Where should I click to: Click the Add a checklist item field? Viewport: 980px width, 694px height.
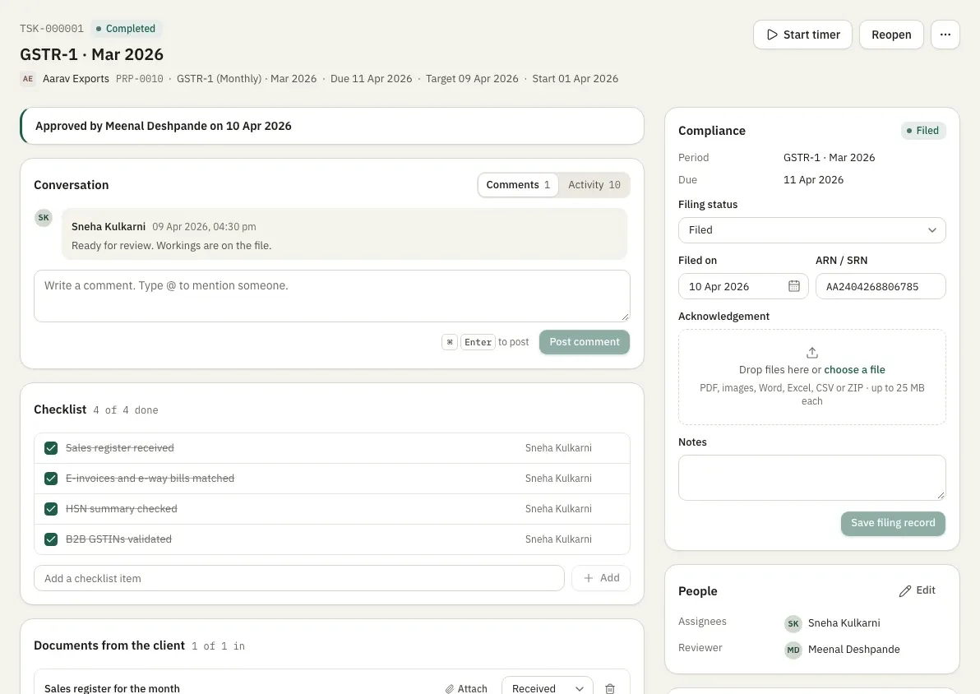click(x=298, y=578)
